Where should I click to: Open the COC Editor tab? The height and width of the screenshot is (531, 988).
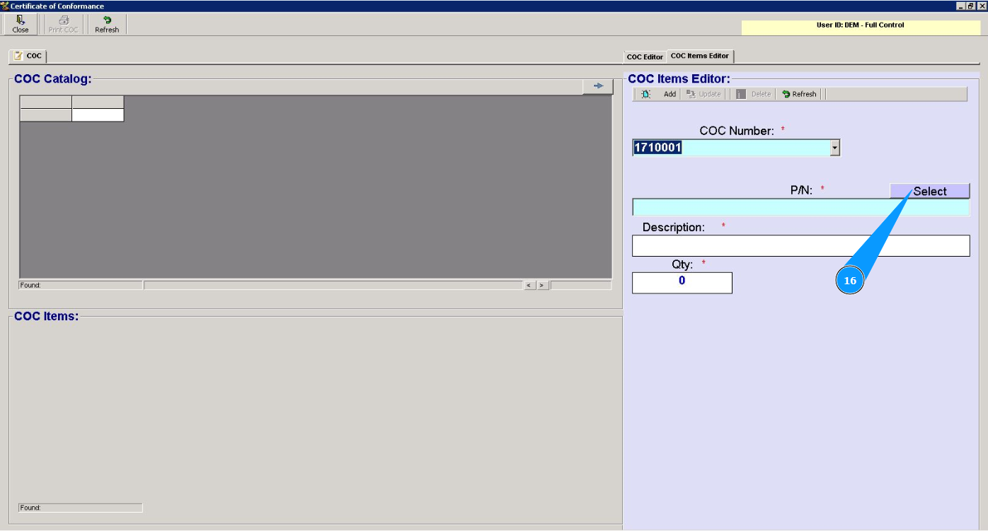click(x=645, y=57)
